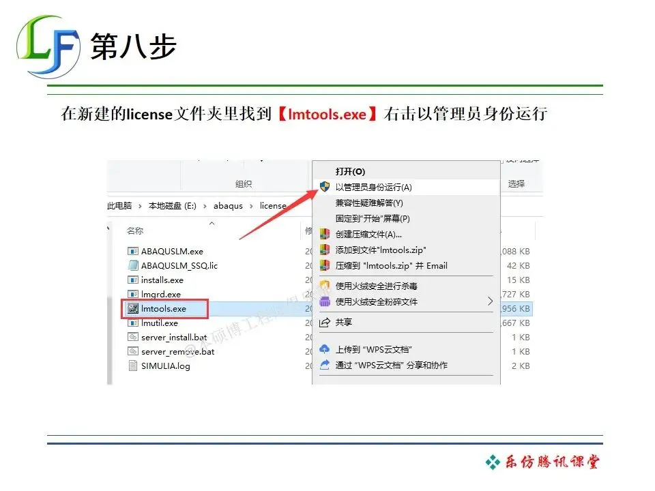Expand the chevron after 本地磁盘 (E:) breadcrumb

click(x=205, y=206)
